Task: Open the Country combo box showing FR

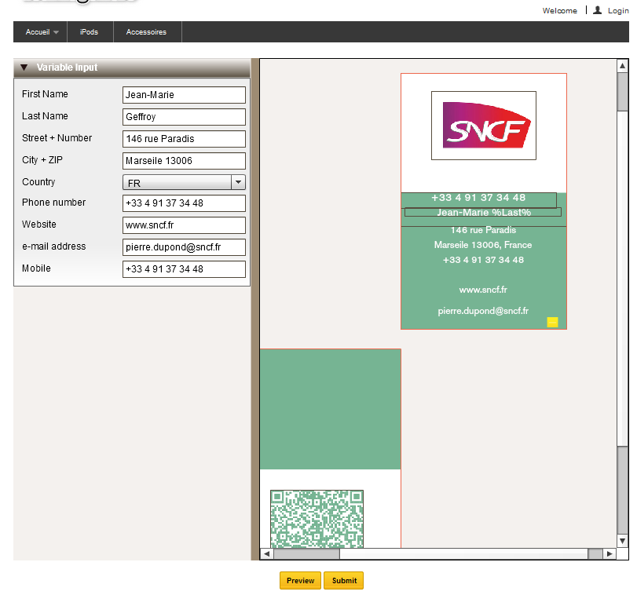Action: click(x=184, y=182)
